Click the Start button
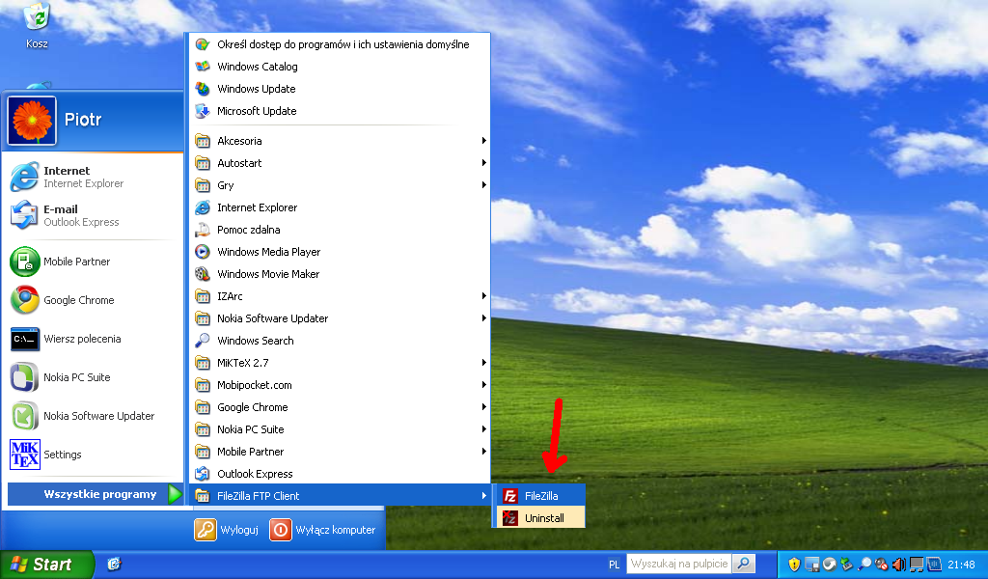Screen dimensions: 988x579 (x=46, y=565)
